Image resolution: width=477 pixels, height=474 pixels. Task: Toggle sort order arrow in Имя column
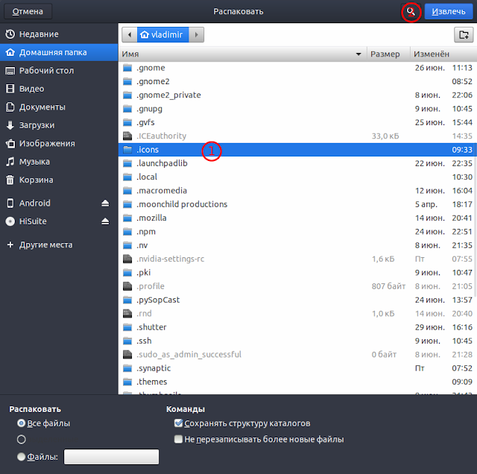[358, 54]
